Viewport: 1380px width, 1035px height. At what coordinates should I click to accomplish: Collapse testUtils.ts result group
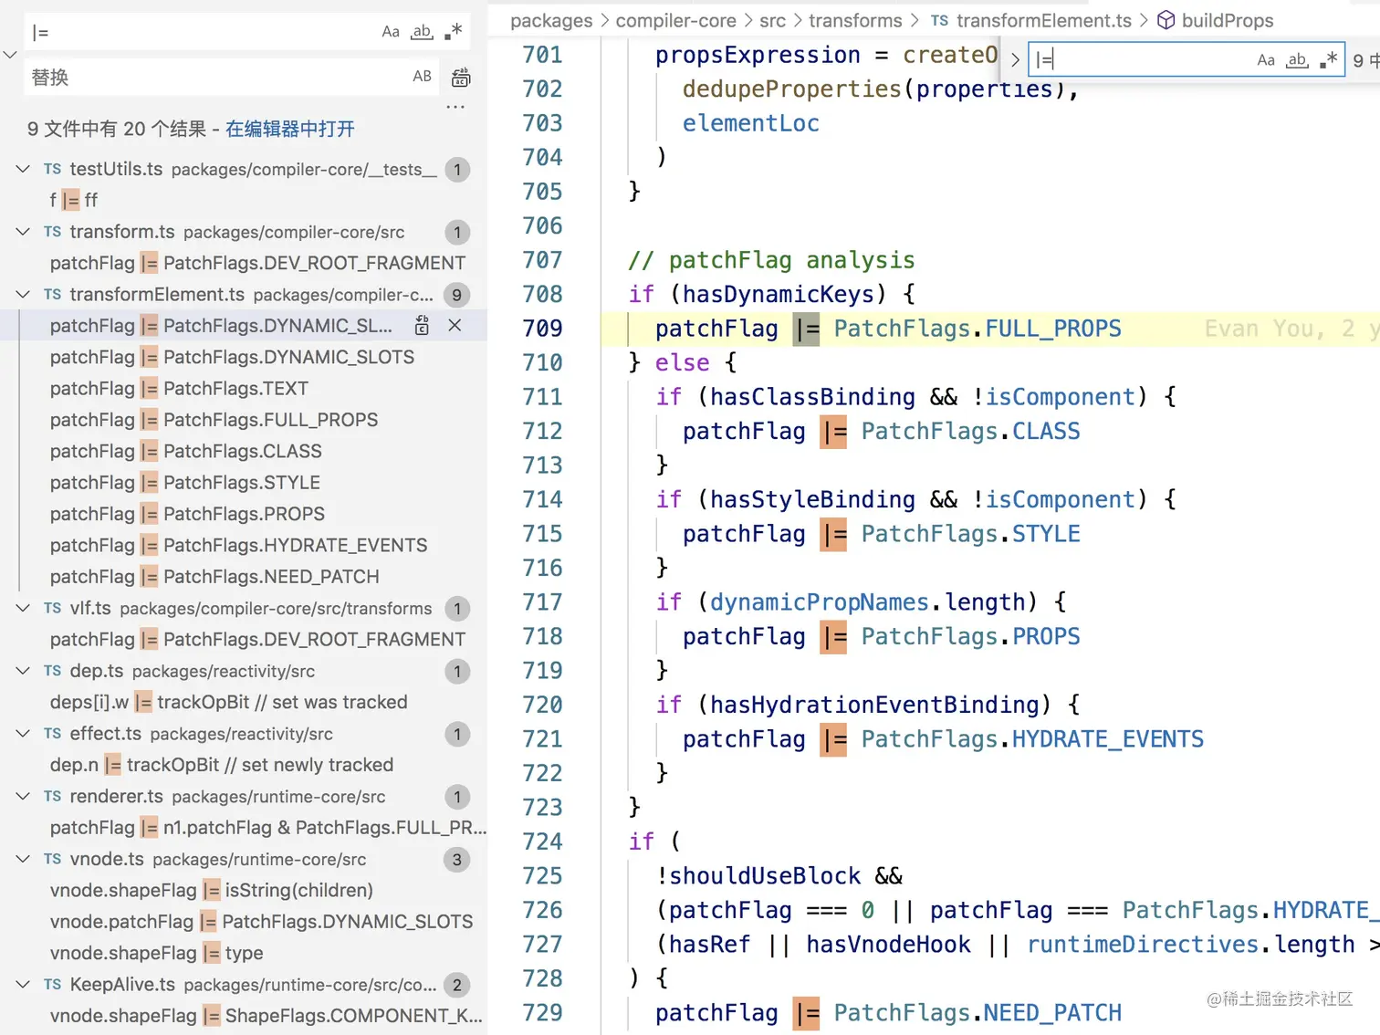click(23, 169)
